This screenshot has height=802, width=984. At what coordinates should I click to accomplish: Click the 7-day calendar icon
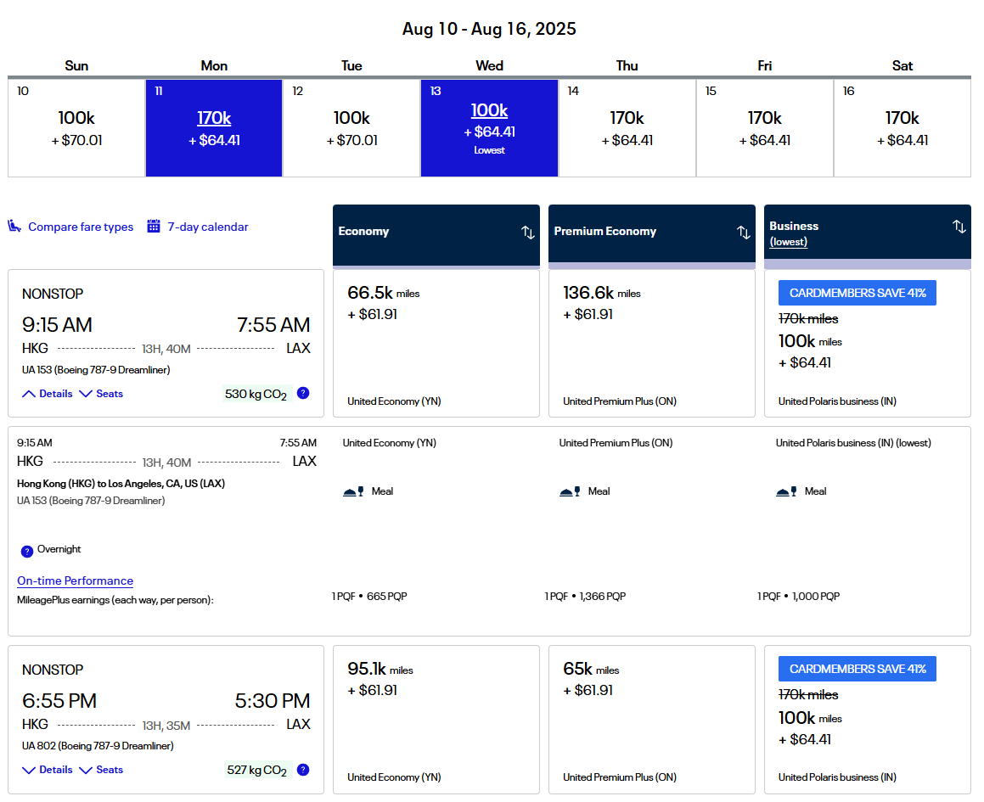pyautogui.click(x=153, y=226)
